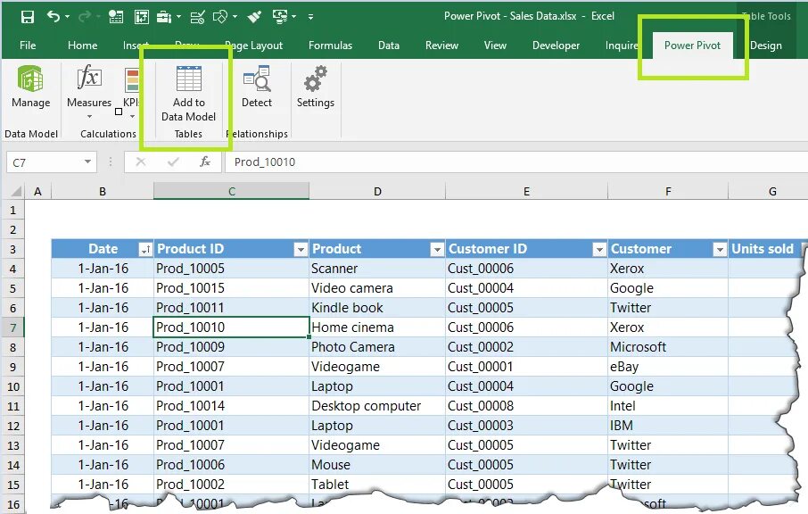Open the Product column filter dropdown
This screenshot has width=808, height=514.
[437, 250]
